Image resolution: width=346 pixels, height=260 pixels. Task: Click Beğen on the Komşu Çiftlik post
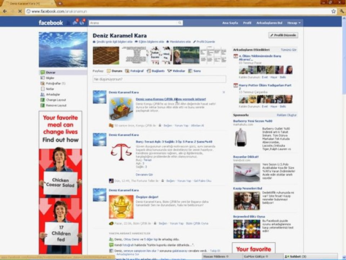168,125
